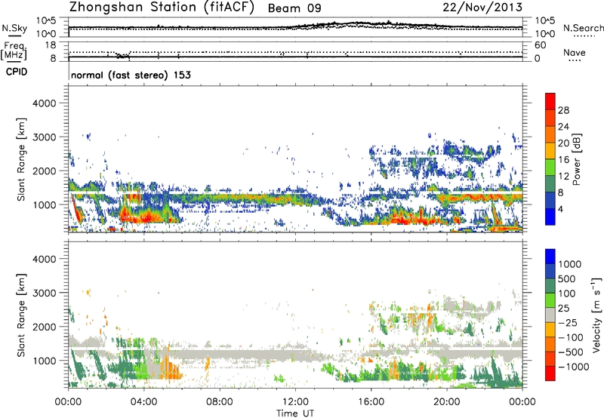The height and width of the screenshot is (418, 604).
Task: Click the orange negative-velocity patch near 05:00 in velocity panel
Action: [173, 370]
